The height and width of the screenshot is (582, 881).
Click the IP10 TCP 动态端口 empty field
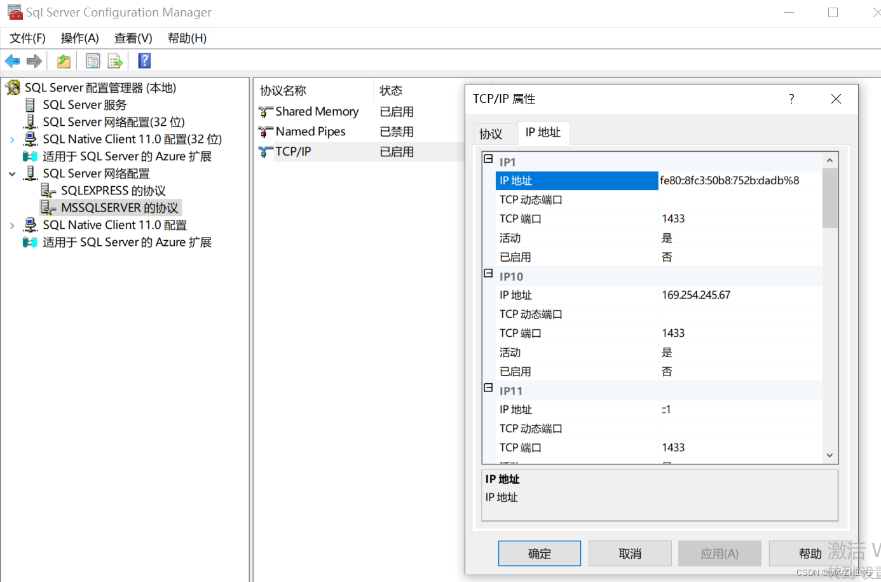[740, 314]
